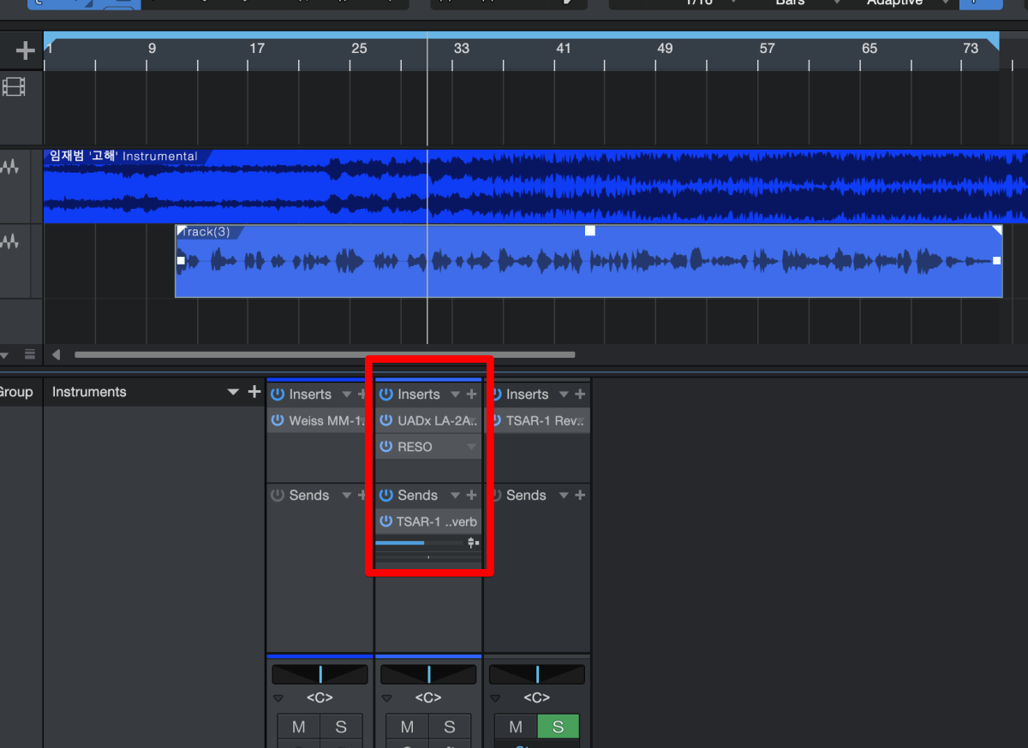Bypass the Weiss MM-1 insert

click(x=278, y=420)
